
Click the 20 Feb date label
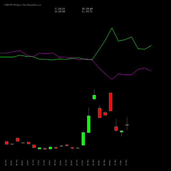(x=55, y=163)
